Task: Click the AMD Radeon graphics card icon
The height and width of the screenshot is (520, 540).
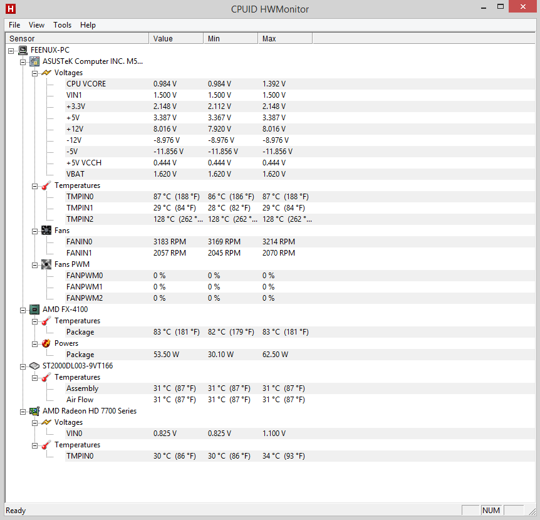Action: [34, 411]
